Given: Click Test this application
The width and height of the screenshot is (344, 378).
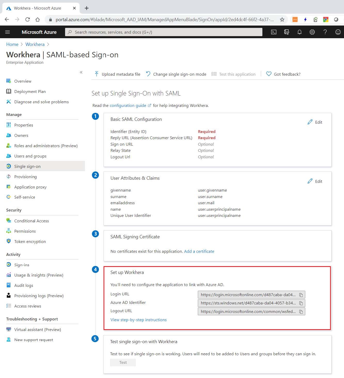Looking at the screenshot, I should click(x=233, y=74).
